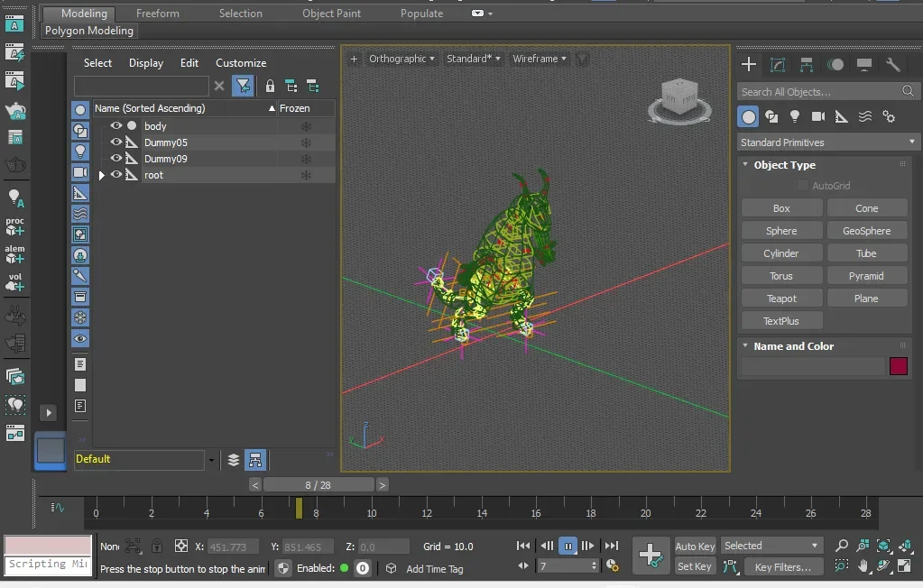Image resolution: width=923 pixels, height=588 pixels.
Task: Click the scene explorer filter funnel icon
Action: click(243, 86)
